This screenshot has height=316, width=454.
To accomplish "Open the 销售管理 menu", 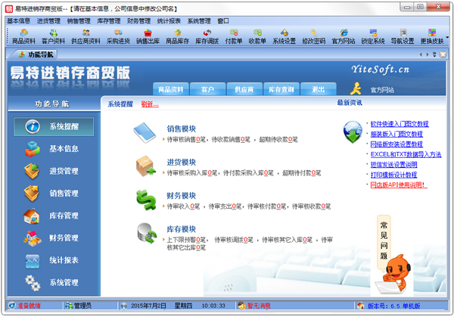I will [79, 21].
